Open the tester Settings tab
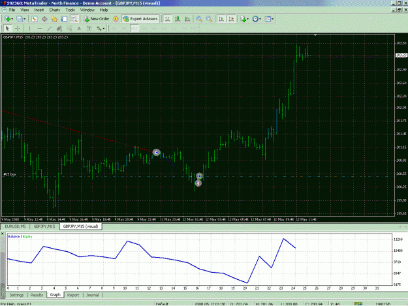408x306 pixels. [x=16, y=295]
